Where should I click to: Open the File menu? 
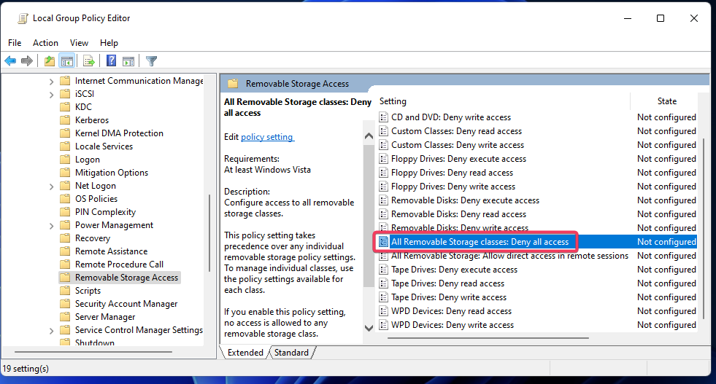pos(15,43)
